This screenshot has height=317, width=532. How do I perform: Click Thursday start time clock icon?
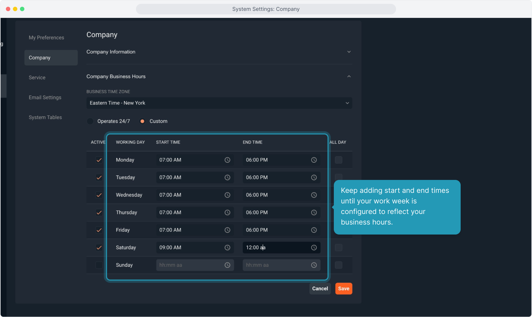(227, 213)
